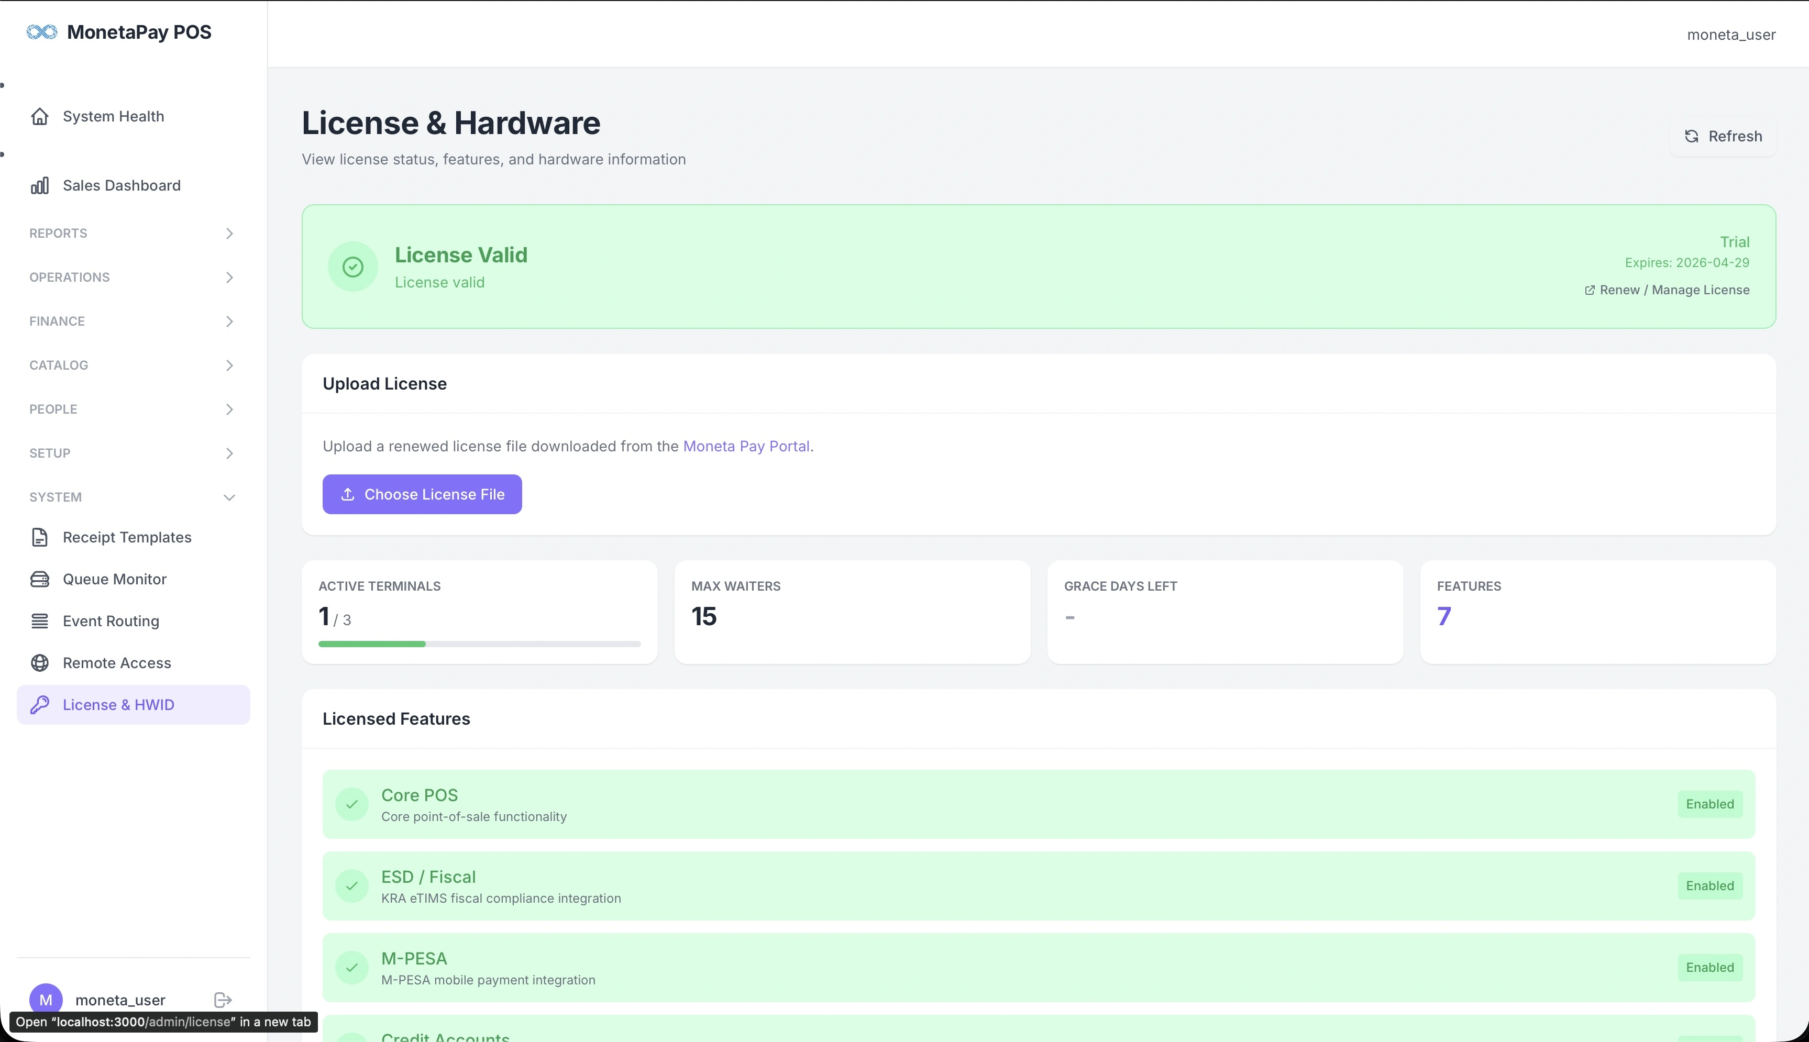Click the upload arrow icon on the Choose License File button
Screen dimensions: 1809x1042
click(348, 494)
